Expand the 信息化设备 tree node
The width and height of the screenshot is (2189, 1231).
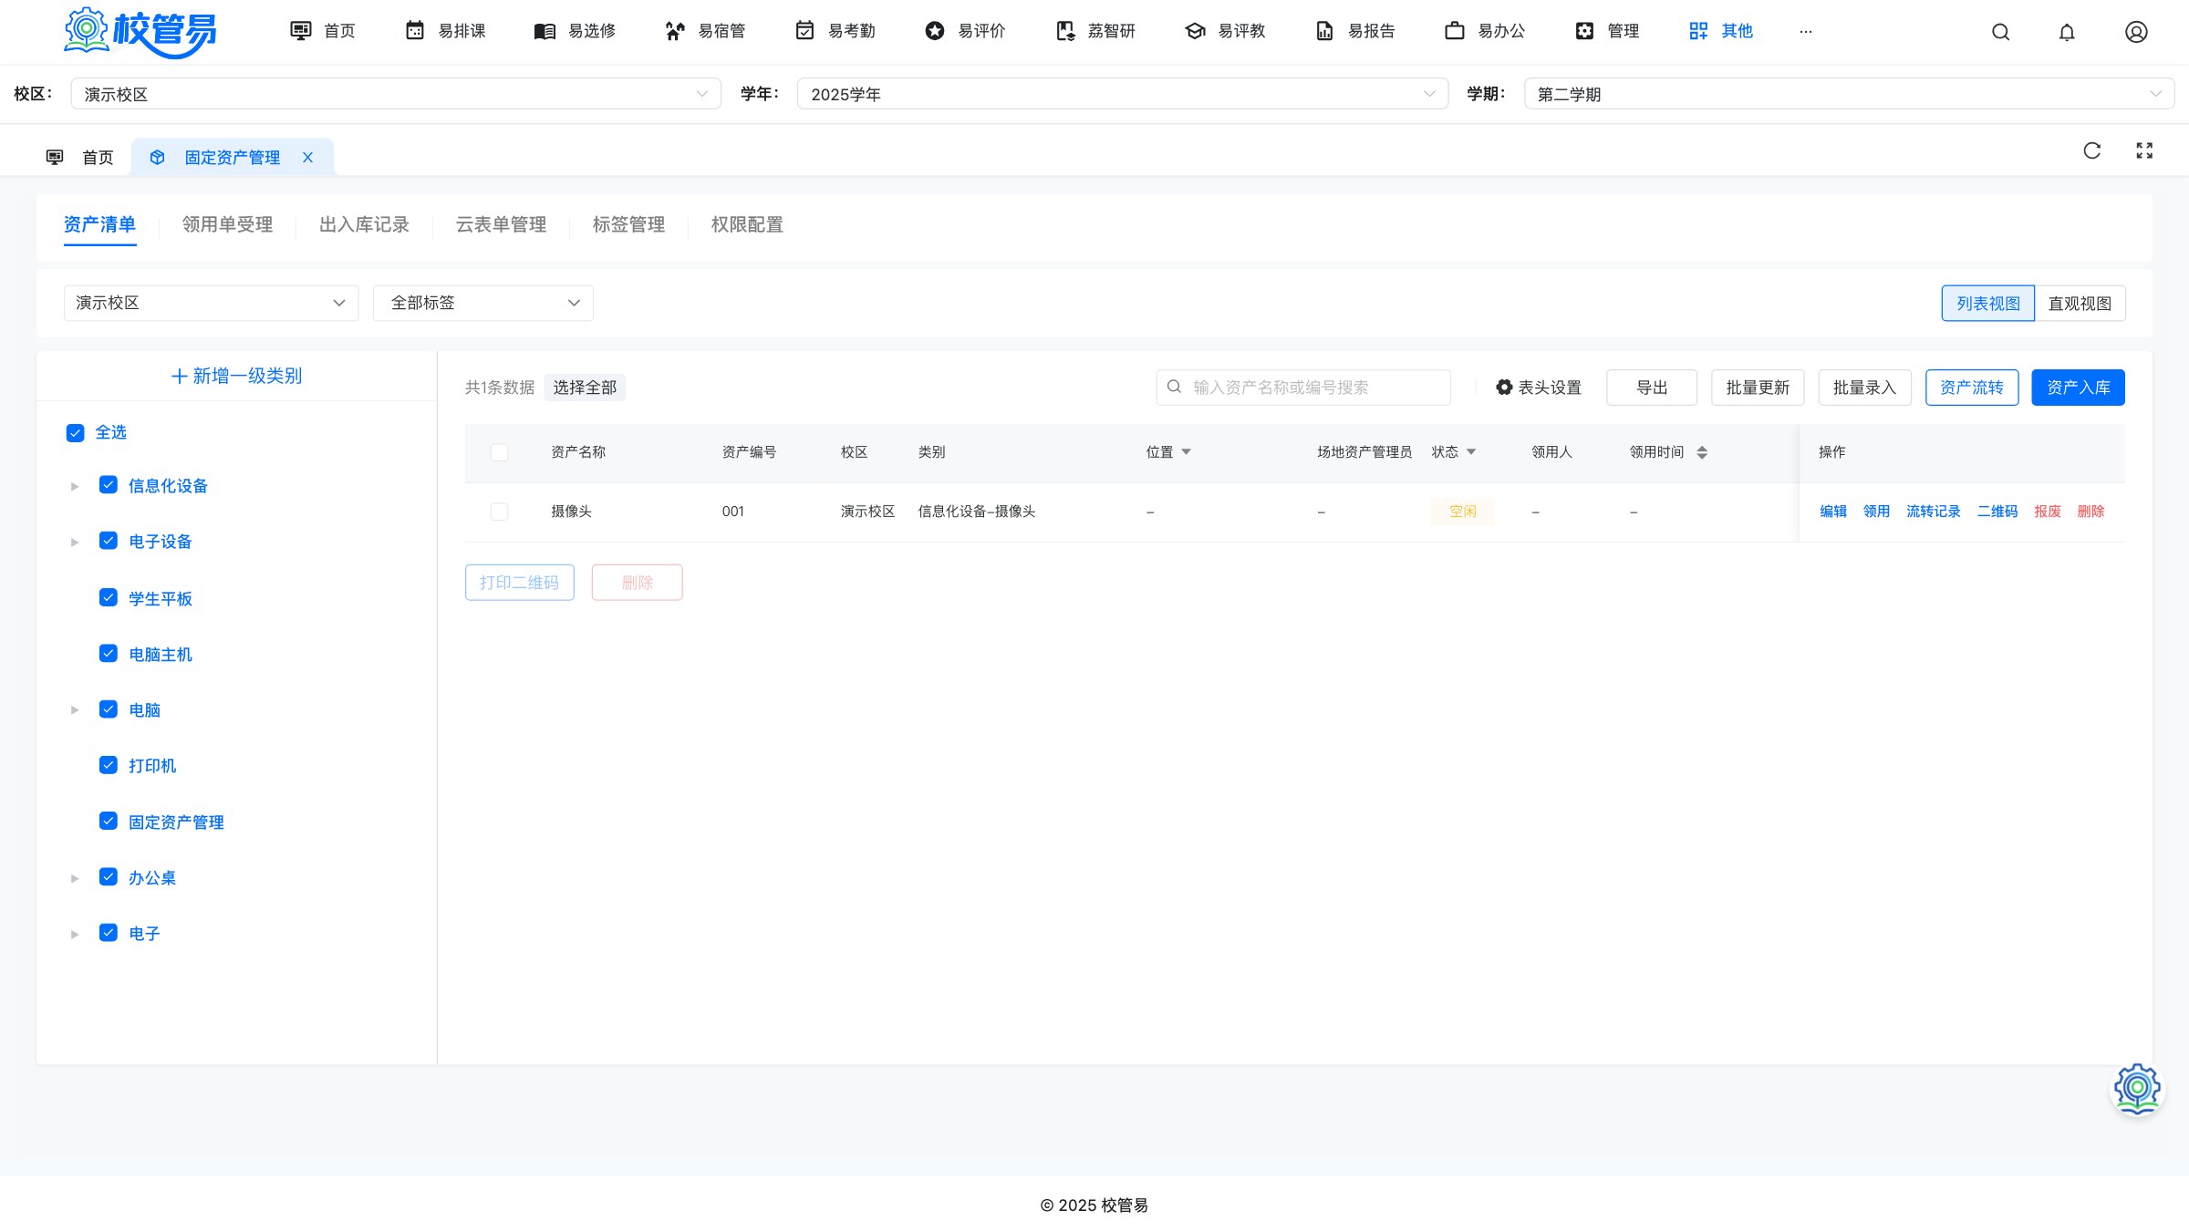point(75,486)
